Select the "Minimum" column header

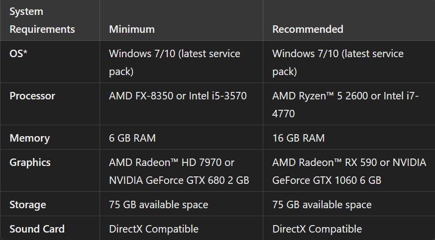click(x=132, y=29)
